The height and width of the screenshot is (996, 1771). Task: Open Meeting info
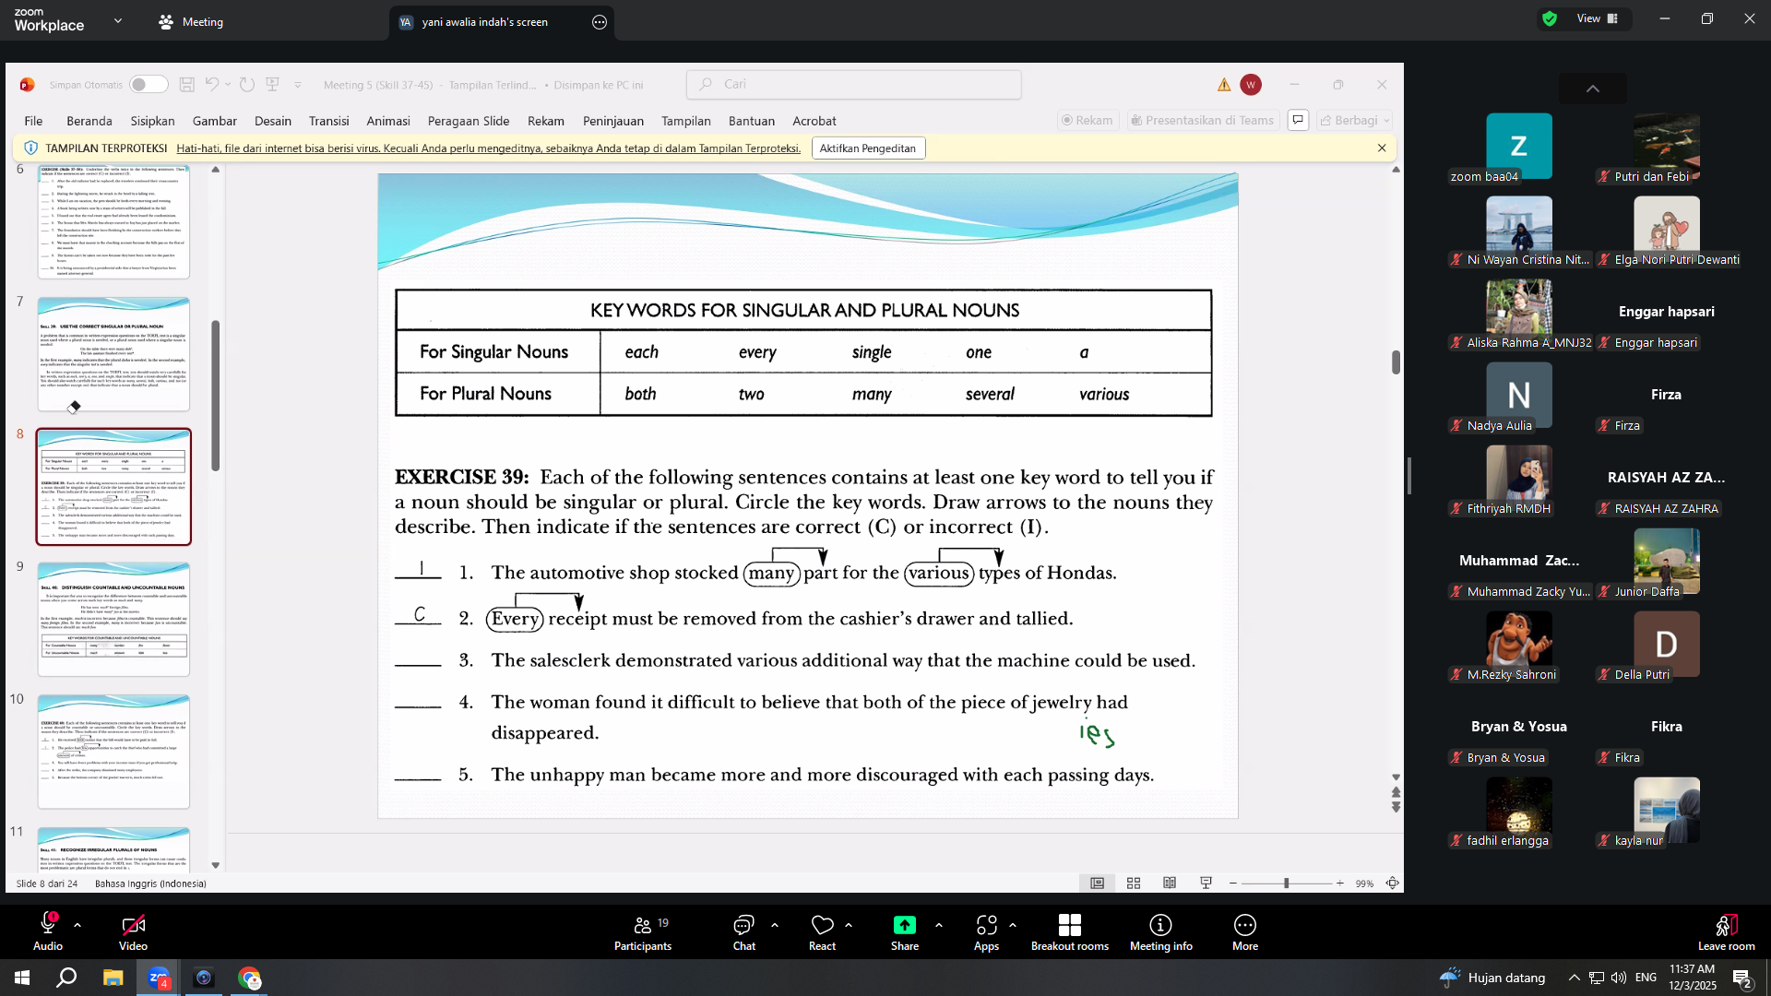1160,931
